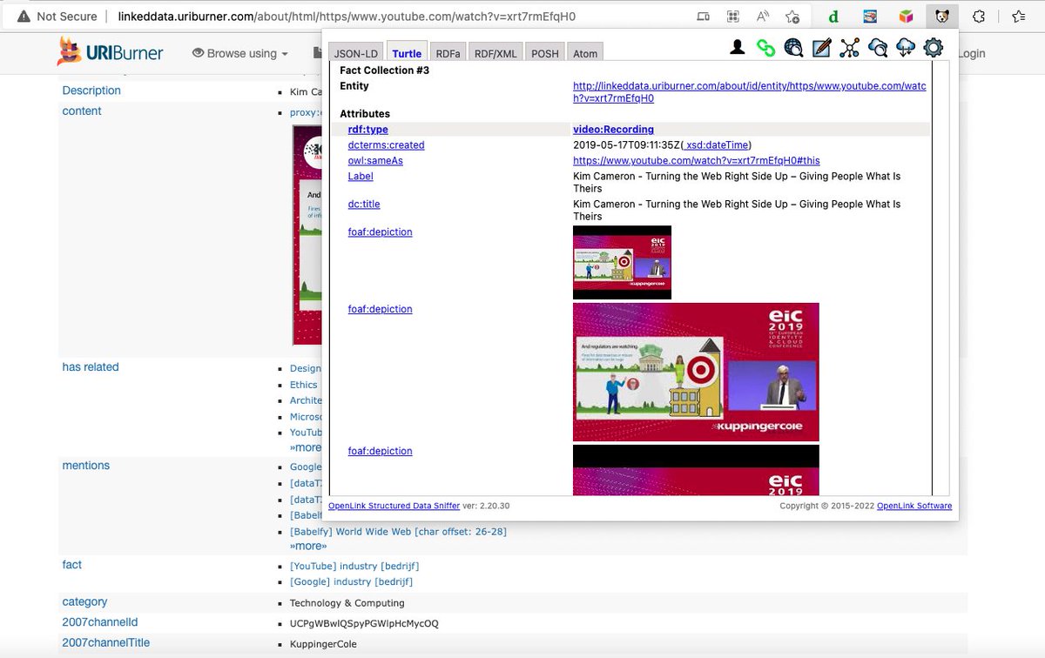Viewport: 1045px width, 658px height.
Task: Open the favorites list star icon
Action: pyautogui.click(x=1018, y=16)
